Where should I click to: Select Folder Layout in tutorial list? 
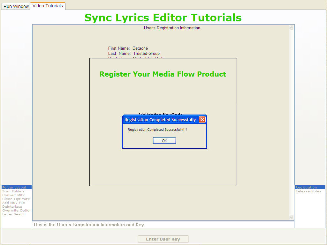click(x=17, y=187)
